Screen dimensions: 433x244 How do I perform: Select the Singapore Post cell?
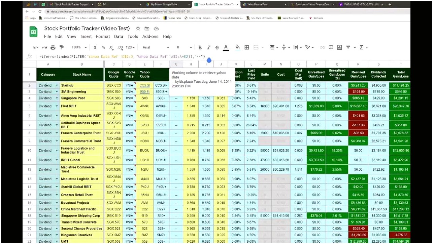(82, 98)
